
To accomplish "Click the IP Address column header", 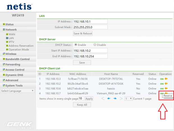I will (53, 74).
